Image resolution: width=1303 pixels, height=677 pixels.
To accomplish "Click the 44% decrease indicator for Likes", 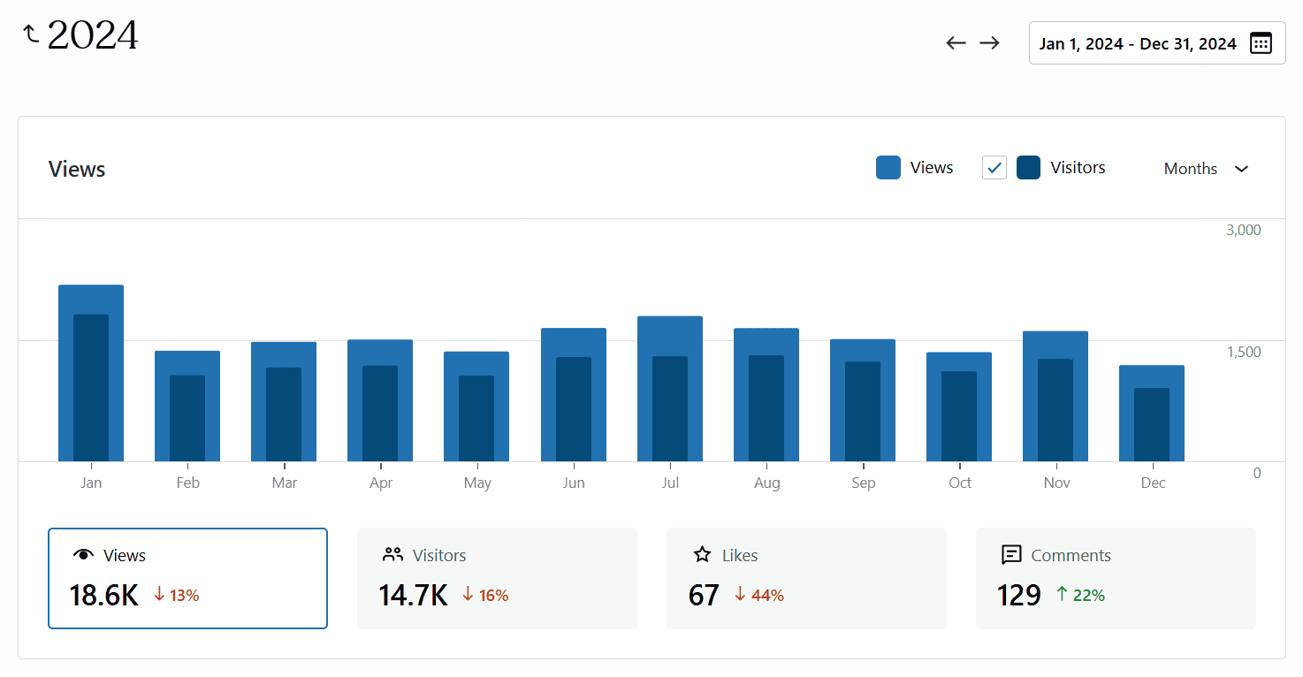I will [759, 596].
